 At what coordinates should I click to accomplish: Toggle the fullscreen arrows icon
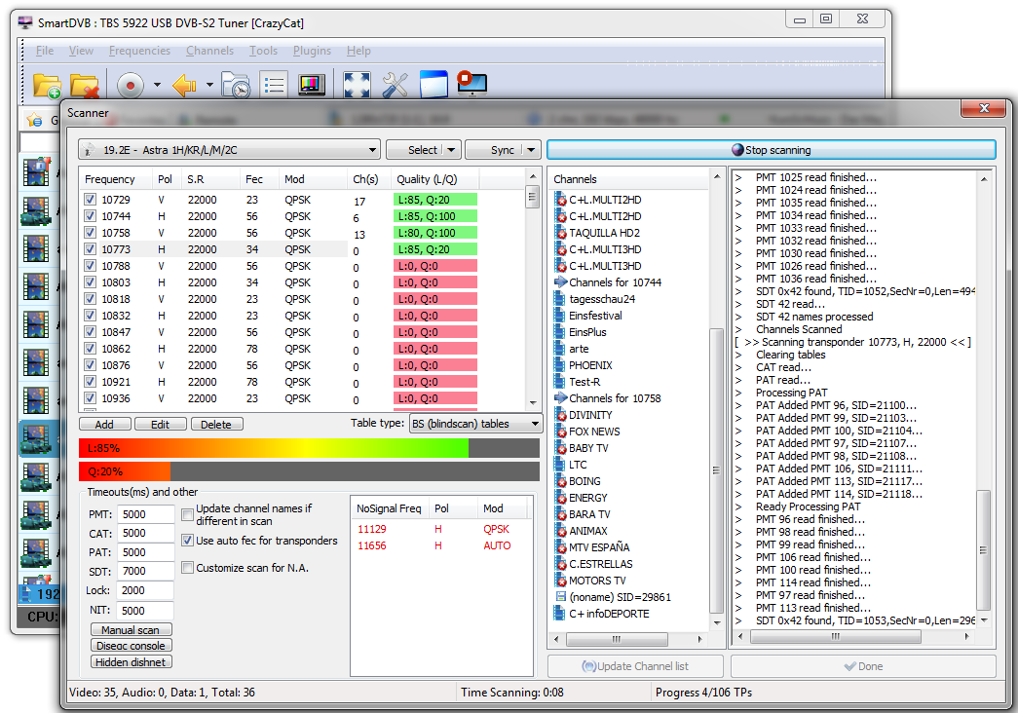tap(357, 85)
